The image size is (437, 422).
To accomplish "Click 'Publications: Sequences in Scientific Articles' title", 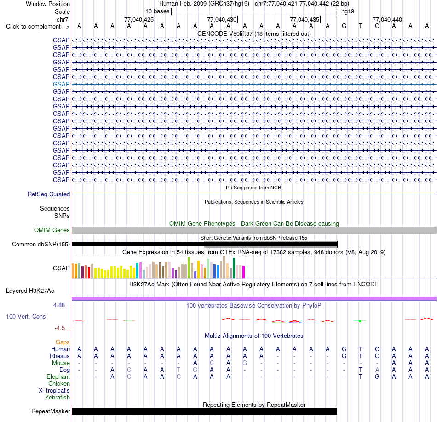I will click(x=254, y=202).
